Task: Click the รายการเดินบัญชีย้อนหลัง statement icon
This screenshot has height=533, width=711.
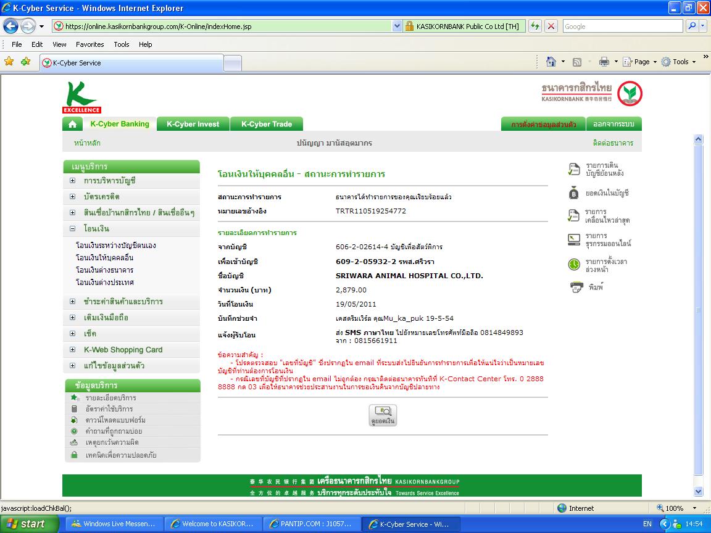Action: pos(573,170)
